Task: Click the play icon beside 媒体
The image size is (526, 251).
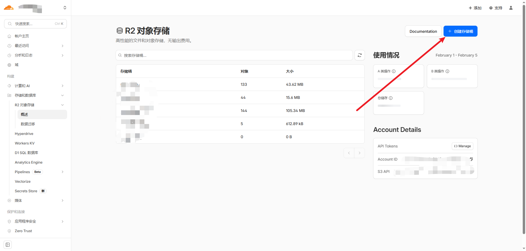Action: (9, 200)
